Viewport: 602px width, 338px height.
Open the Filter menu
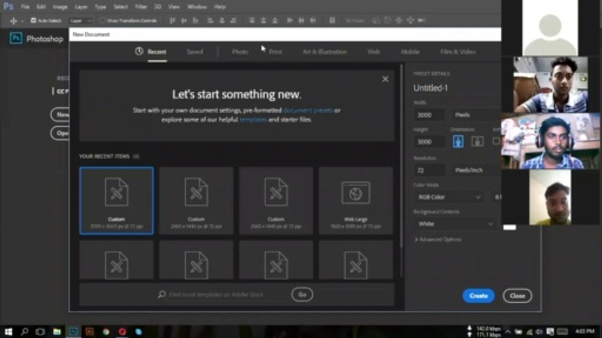click(141, 7)
